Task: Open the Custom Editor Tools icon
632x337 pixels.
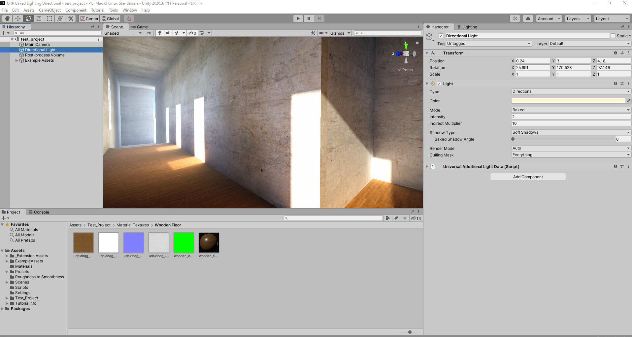Action: point(70,18)
